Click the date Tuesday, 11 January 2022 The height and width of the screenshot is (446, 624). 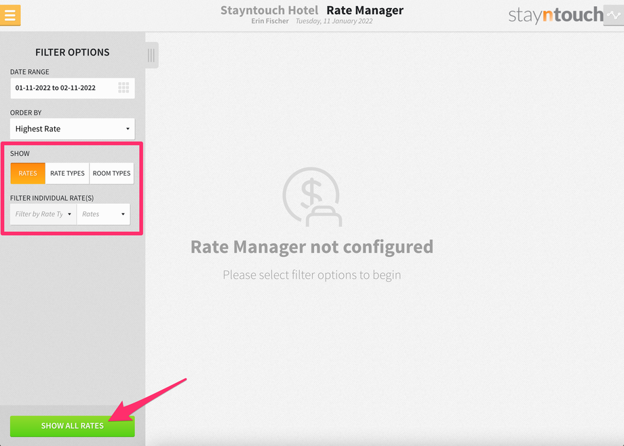tap(334, 21)
